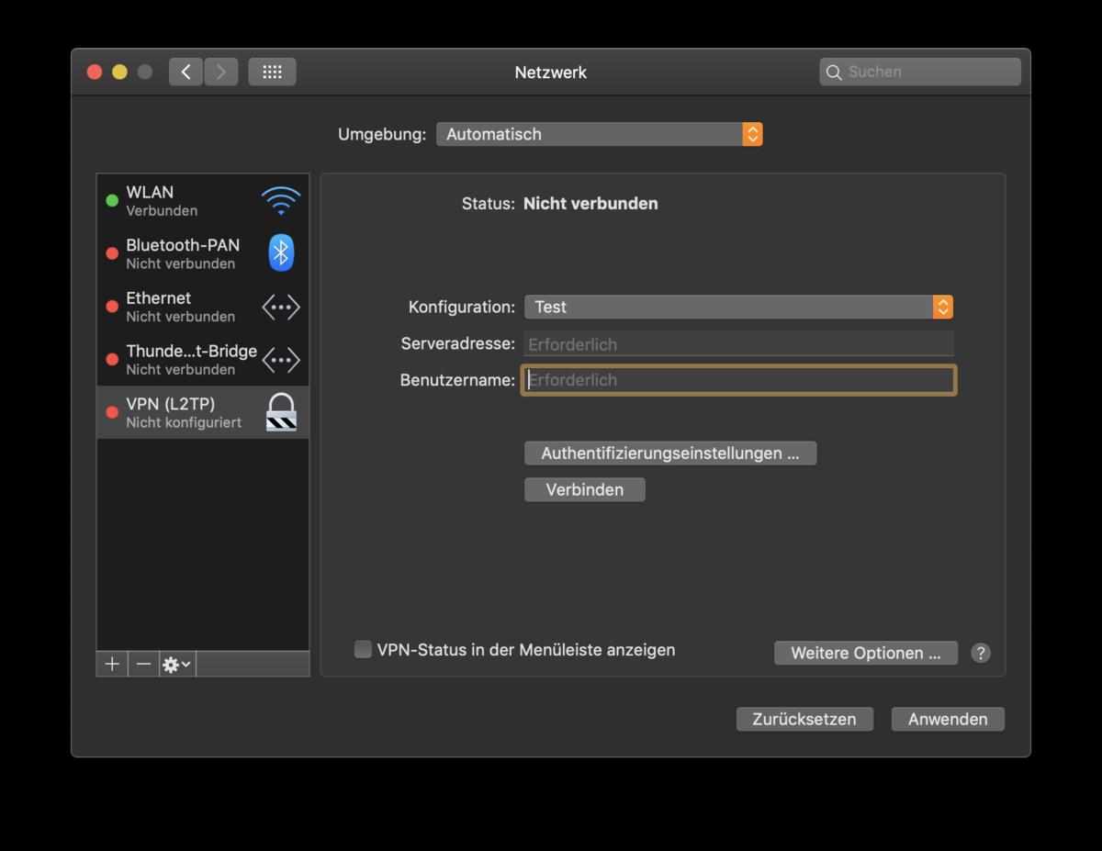1102x851 pixels.
Task: Select WLAN in the service list
Action: click(203, 200)
